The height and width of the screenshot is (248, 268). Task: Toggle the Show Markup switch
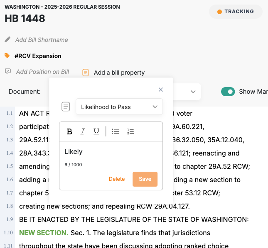[x=228, y=92]
